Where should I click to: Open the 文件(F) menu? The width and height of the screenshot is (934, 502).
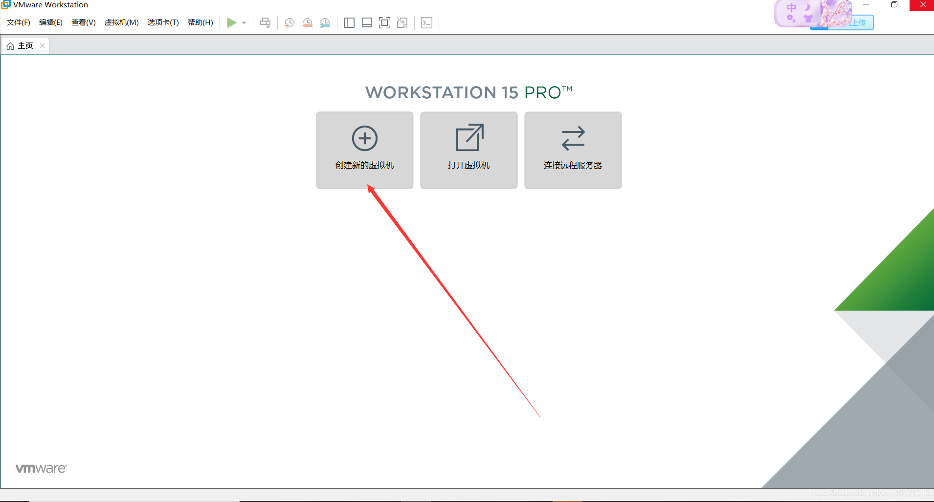pos(19,22)
